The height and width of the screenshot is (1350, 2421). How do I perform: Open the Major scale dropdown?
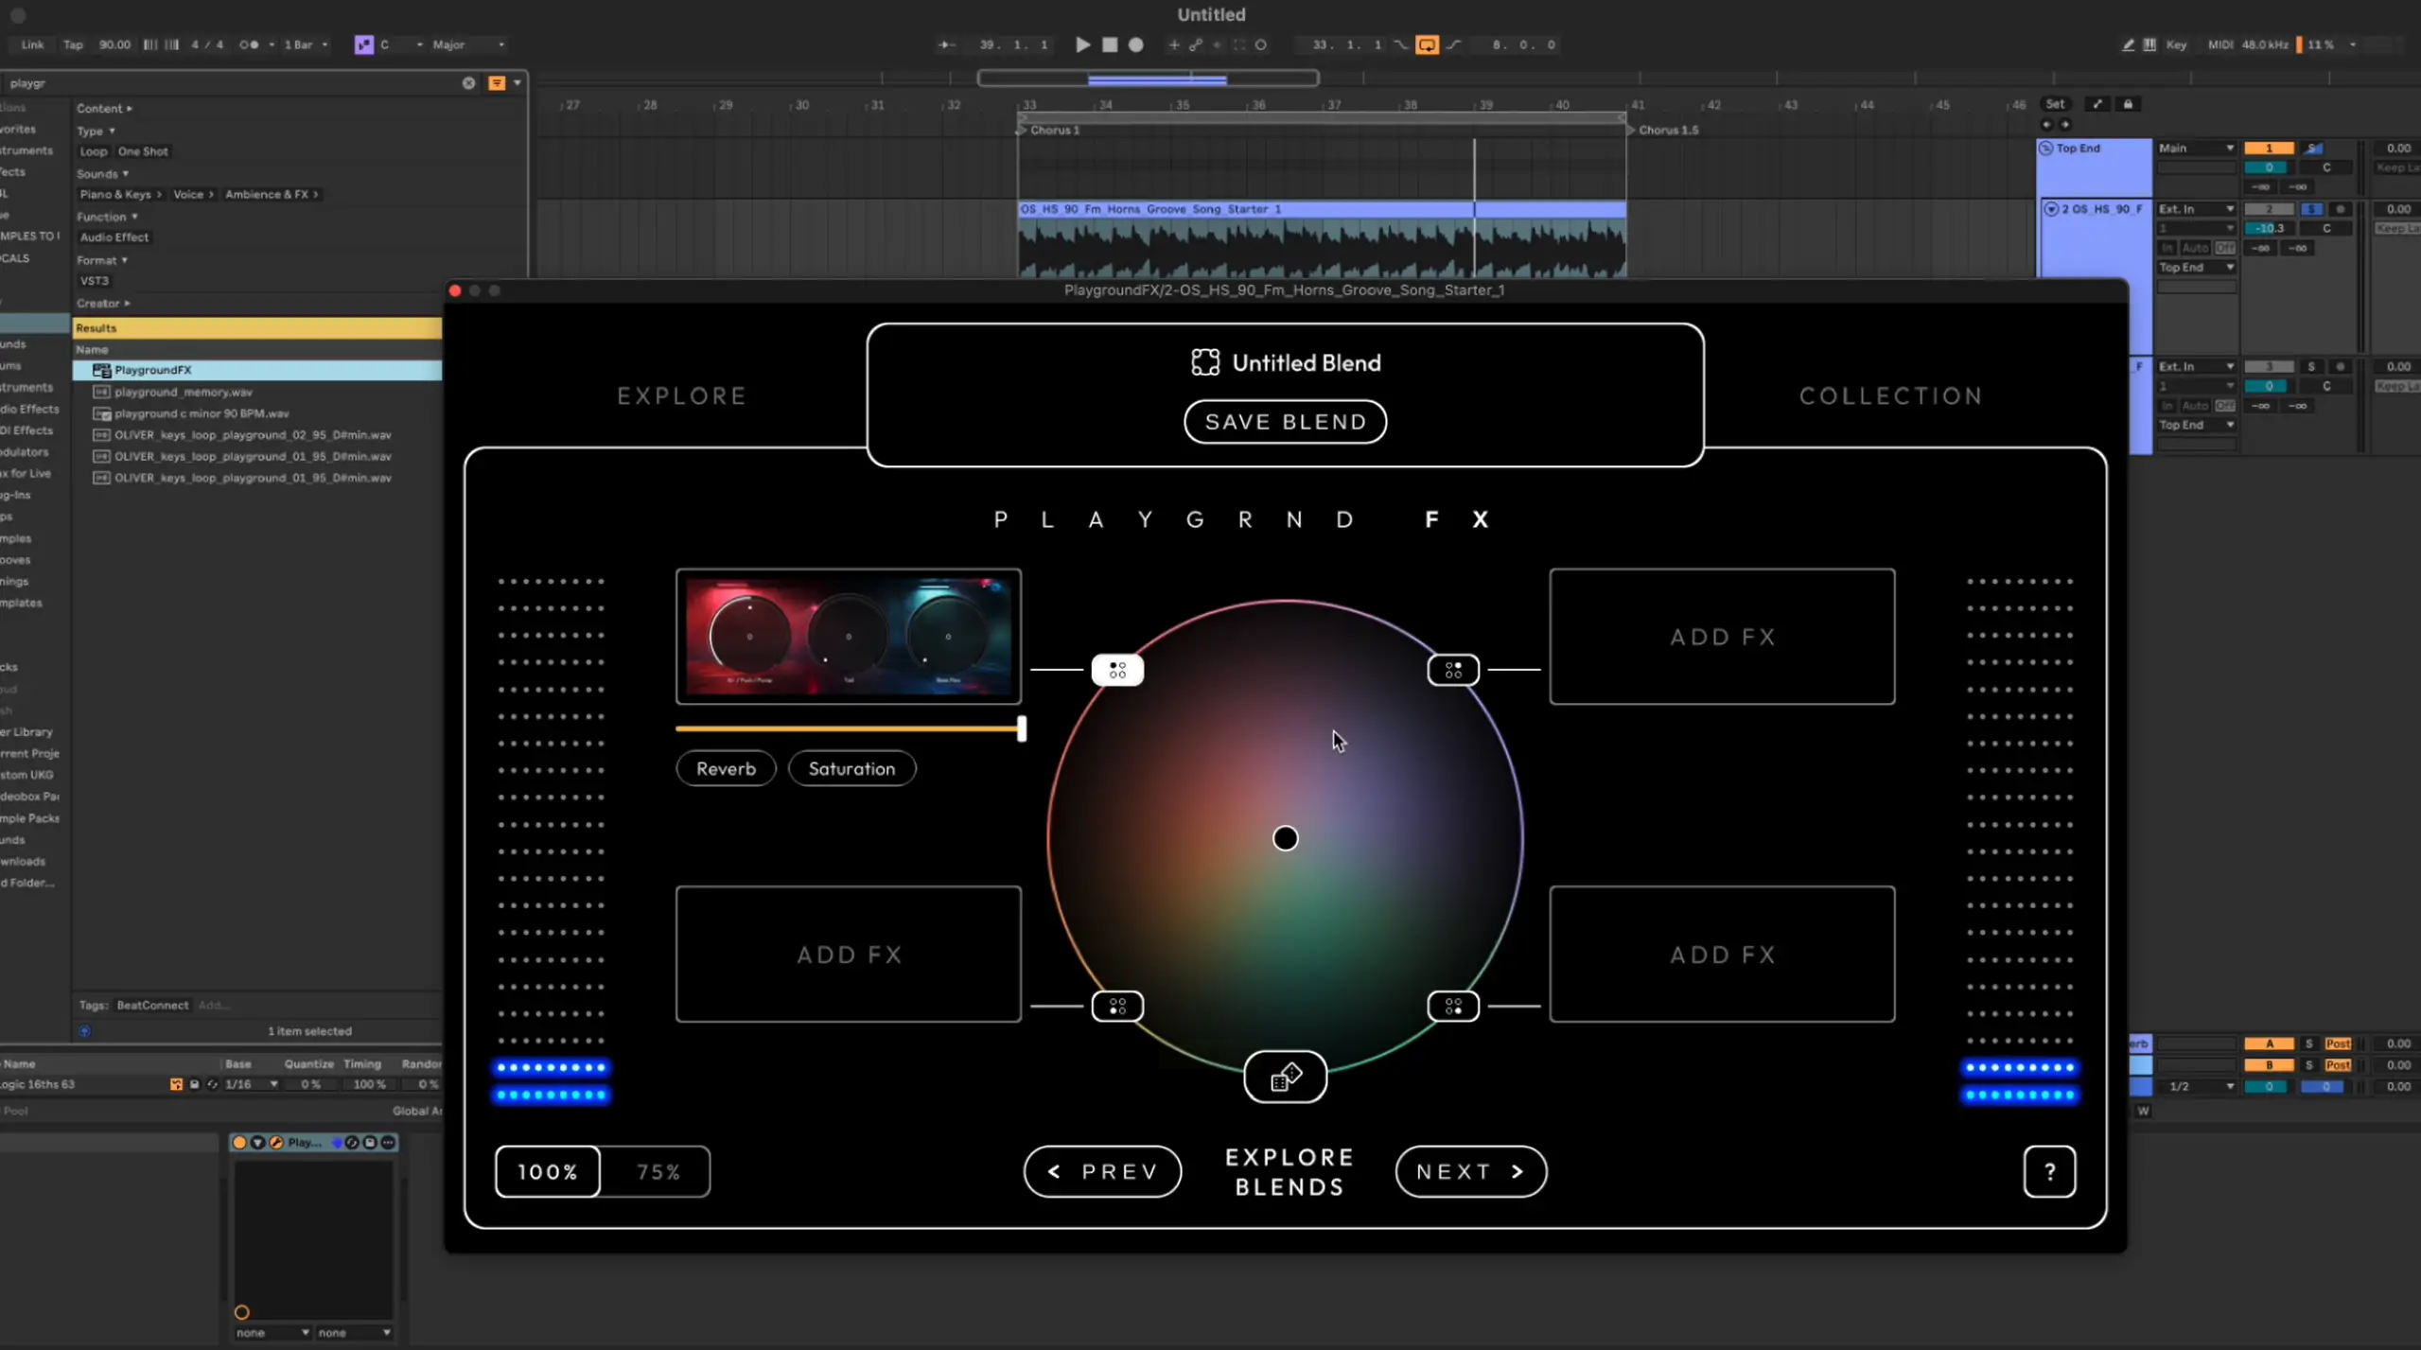(x=468, y=44)
